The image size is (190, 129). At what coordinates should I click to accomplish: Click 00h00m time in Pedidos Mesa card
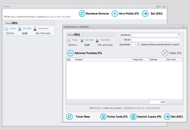(10, 33)
